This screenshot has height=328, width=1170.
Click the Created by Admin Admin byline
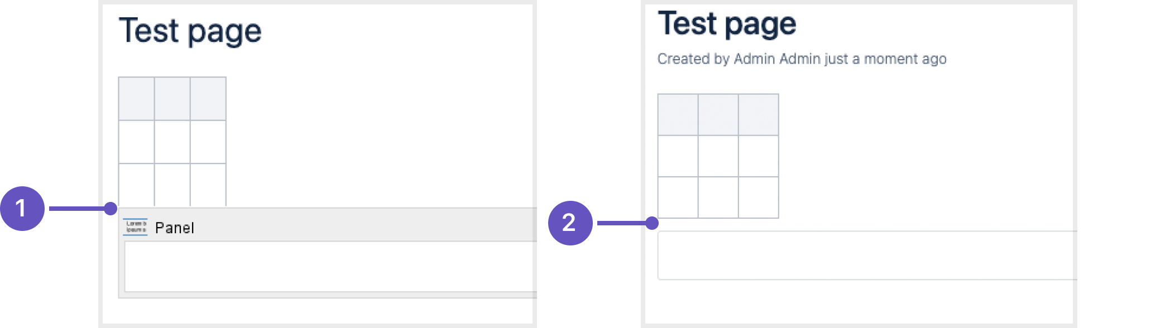tap(802, 59)
